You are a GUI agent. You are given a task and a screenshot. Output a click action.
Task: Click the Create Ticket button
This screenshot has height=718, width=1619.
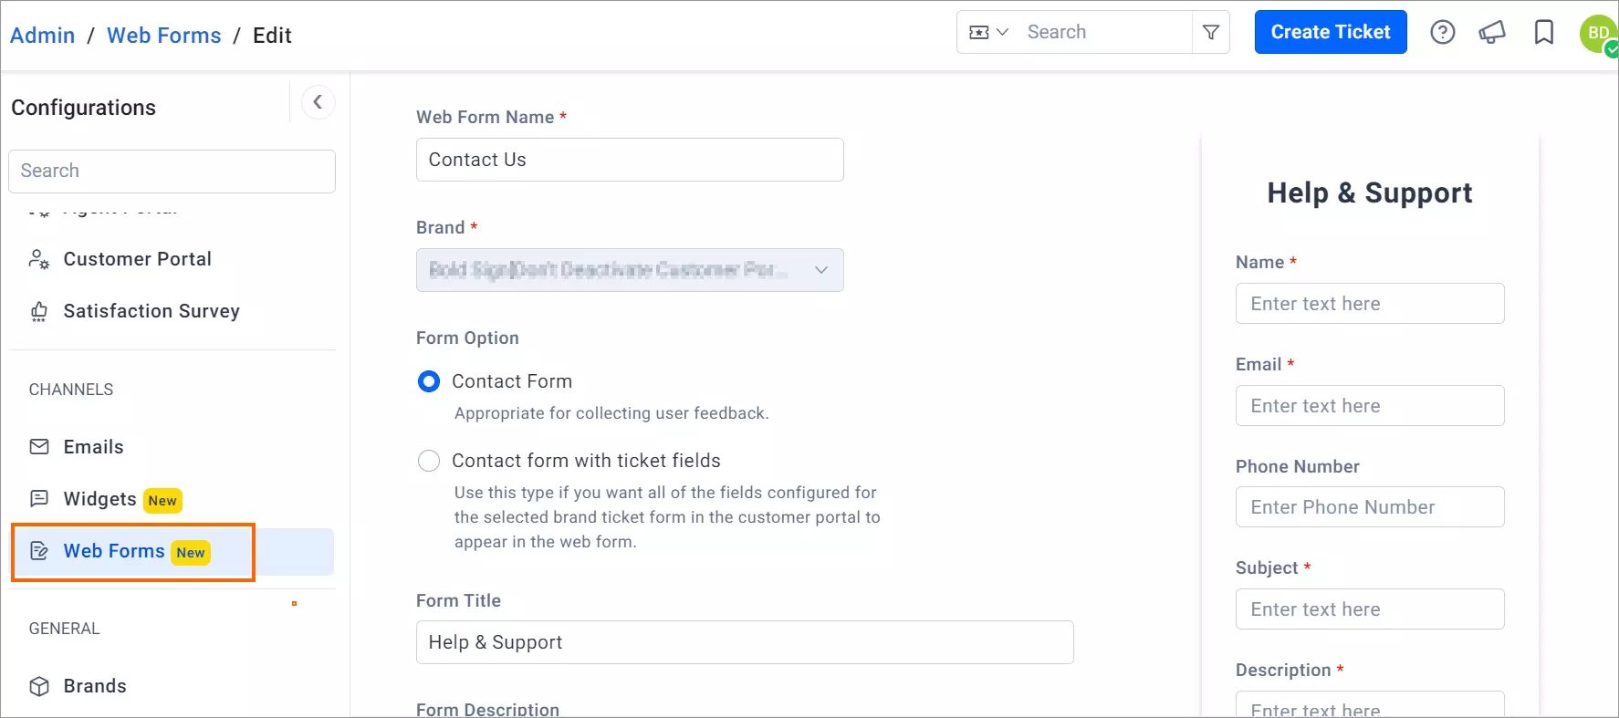pyautogui.click(x=1331, y=32)
